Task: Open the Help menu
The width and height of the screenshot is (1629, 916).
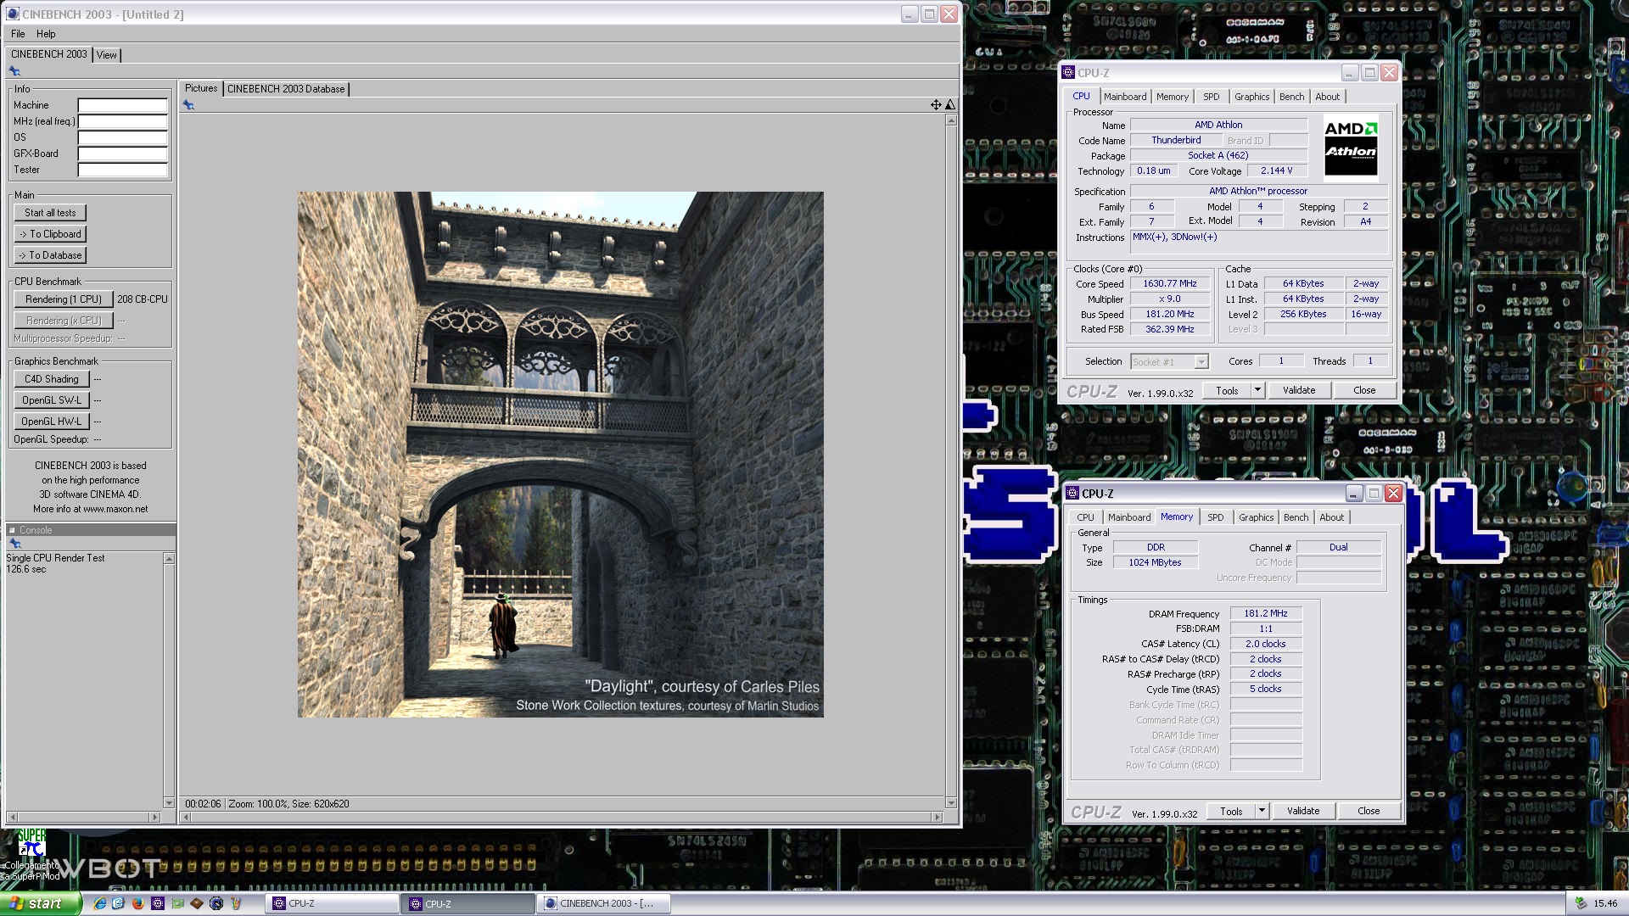Action: click(46, 34)
